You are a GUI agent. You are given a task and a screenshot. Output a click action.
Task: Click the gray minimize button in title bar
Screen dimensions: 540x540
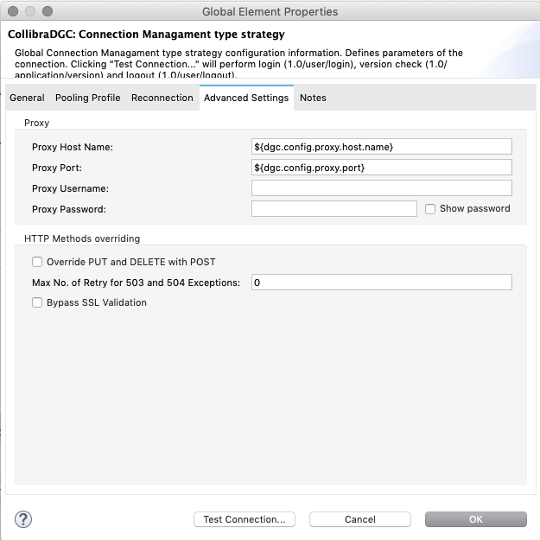29,12
